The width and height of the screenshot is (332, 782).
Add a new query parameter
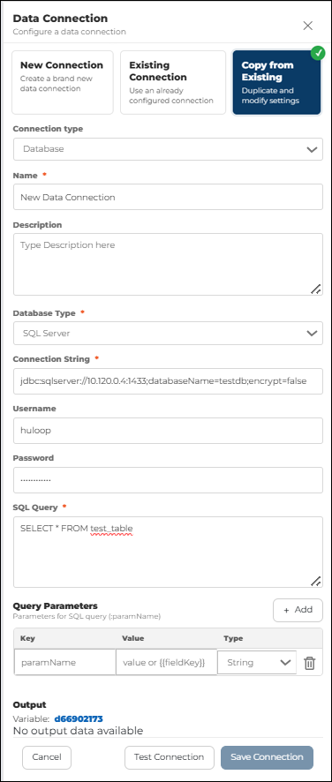click(298, 610)
